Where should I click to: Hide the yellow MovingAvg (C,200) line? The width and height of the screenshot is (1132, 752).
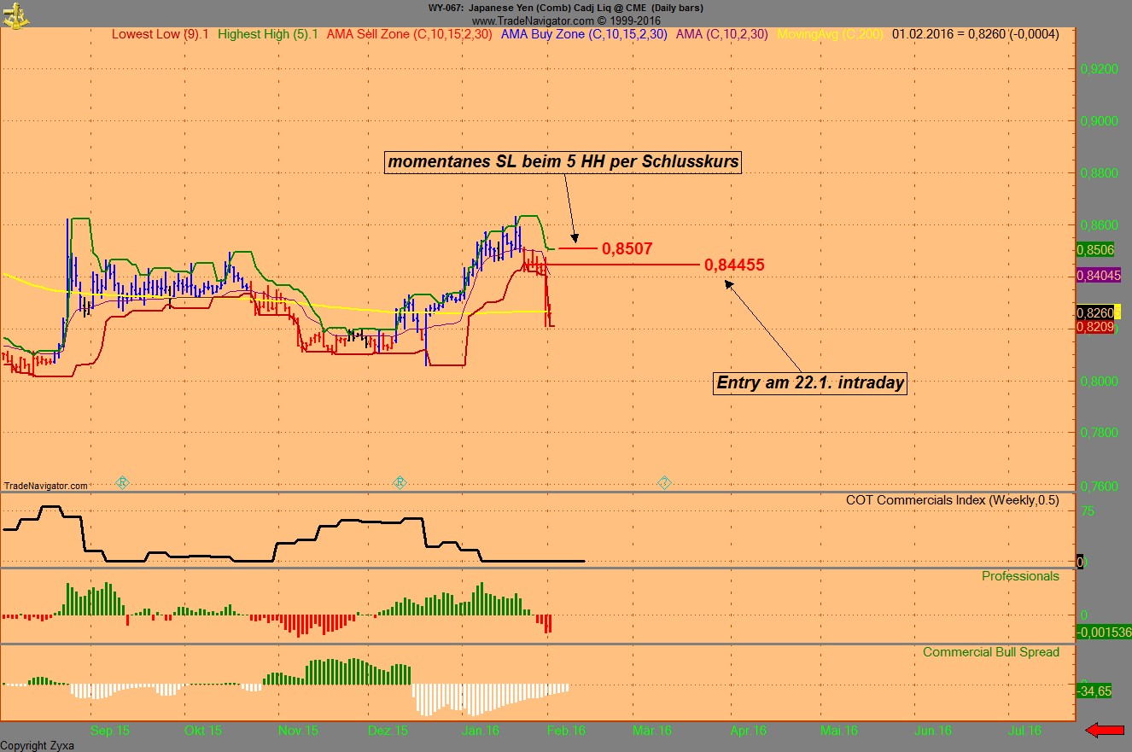(830, 35)
